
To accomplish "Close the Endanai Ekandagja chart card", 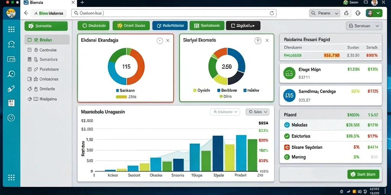I will click(168, 40).
